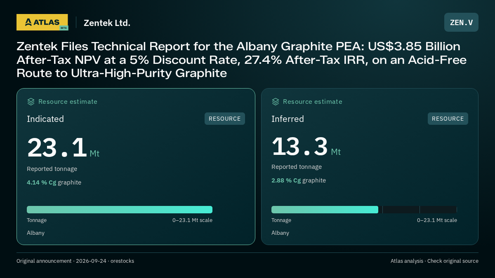
Task: Click '0–23.1 Mt scale' in Indicated card
Action: coord(192,220)
